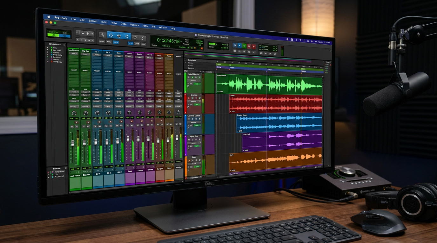Toggle the green button on Lead Vocals track header
This screenshot has height=243, width=437.
(x=197, y=84)
